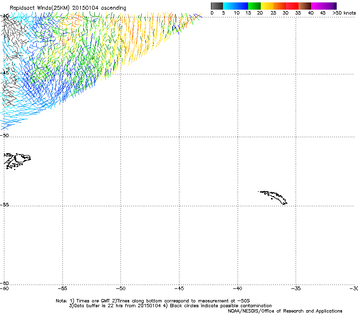Click the gray 0-5 knots color swatch
Screen dimensions: 358x314
217,6
